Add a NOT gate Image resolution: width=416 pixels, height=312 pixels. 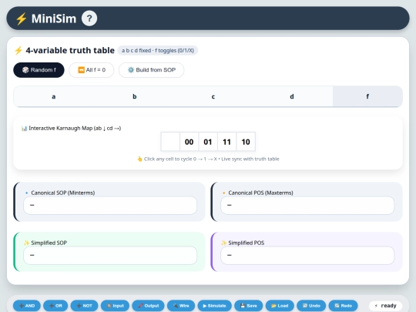point(85,306)
